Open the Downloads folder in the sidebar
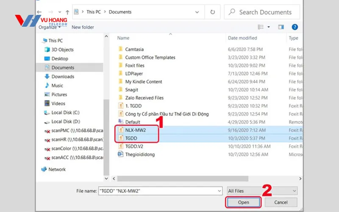This screenshot has width=339, height=212. (x=63, y=76)
